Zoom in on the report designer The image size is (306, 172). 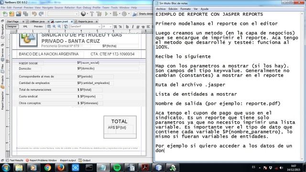click(x=54, y=27)
